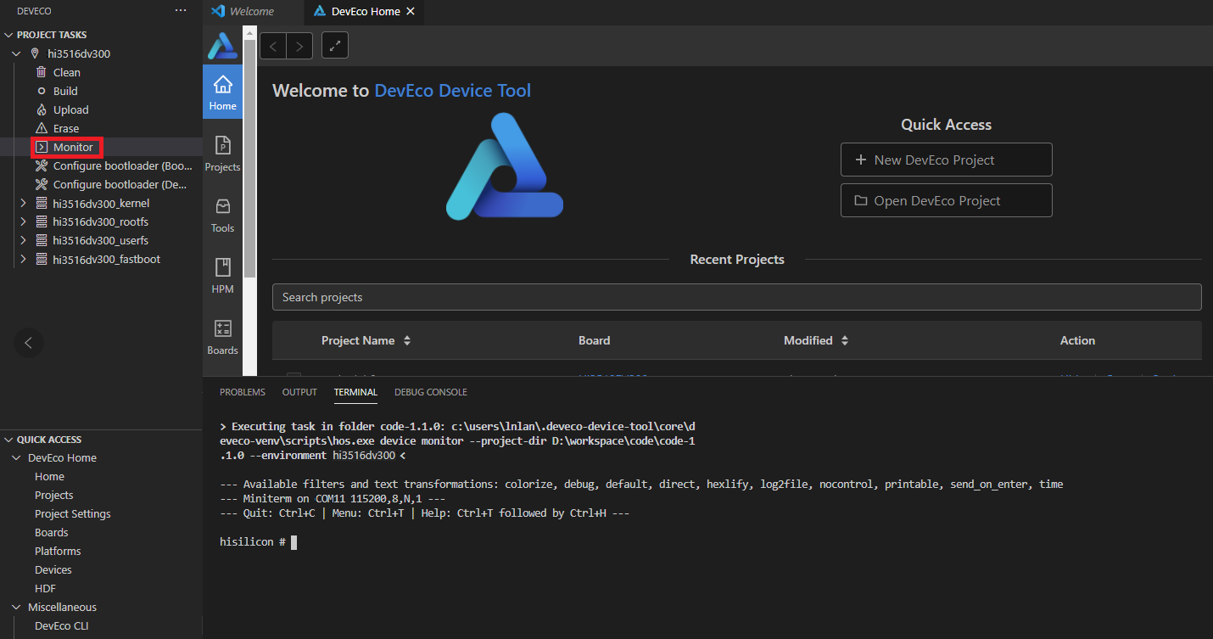Expand the hi3516dv300_kernel node
Screen dimensions: 1213x639
pos(23,203)
